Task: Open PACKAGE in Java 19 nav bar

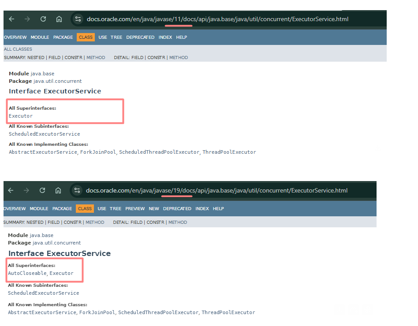Action: pos(62,208)
